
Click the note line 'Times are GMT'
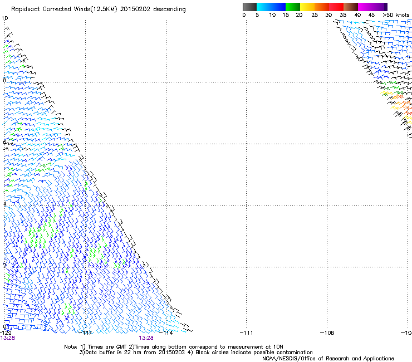107,347
